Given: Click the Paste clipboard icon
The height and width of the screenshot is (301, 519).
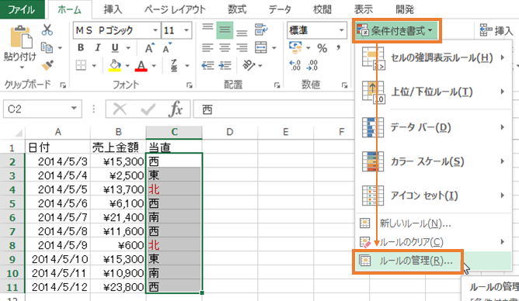Looking at the screenshot, I should 20,36.
